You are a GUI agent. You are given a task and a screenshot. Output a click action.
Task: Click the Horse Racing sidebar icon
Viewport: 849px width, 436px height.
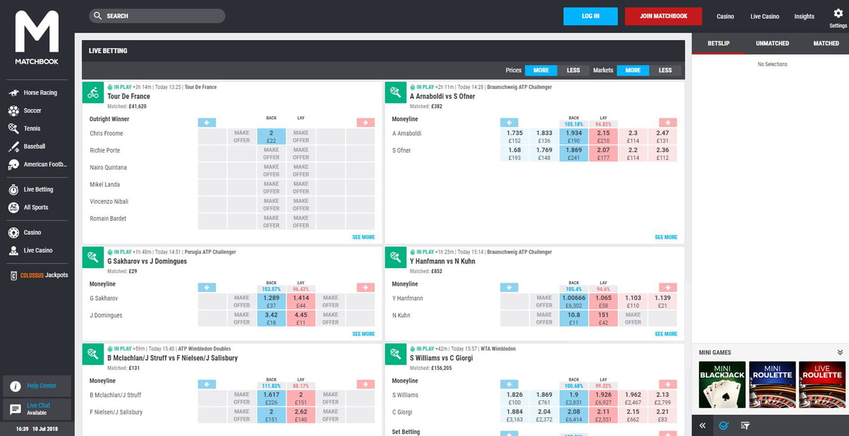tap(13, 93)
